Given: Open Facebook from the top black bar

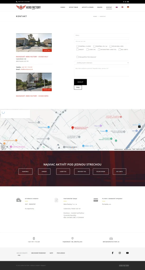Looking at the screenshot, I should (x=124, y=2).
